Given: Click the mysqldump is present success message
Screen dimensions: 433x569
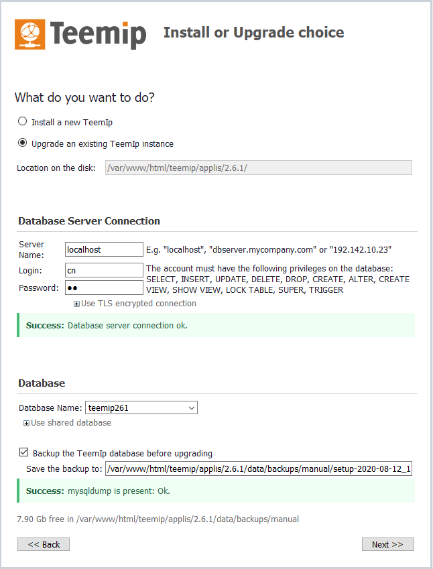Looking at the screenshot, I should (x=119, y=491).
